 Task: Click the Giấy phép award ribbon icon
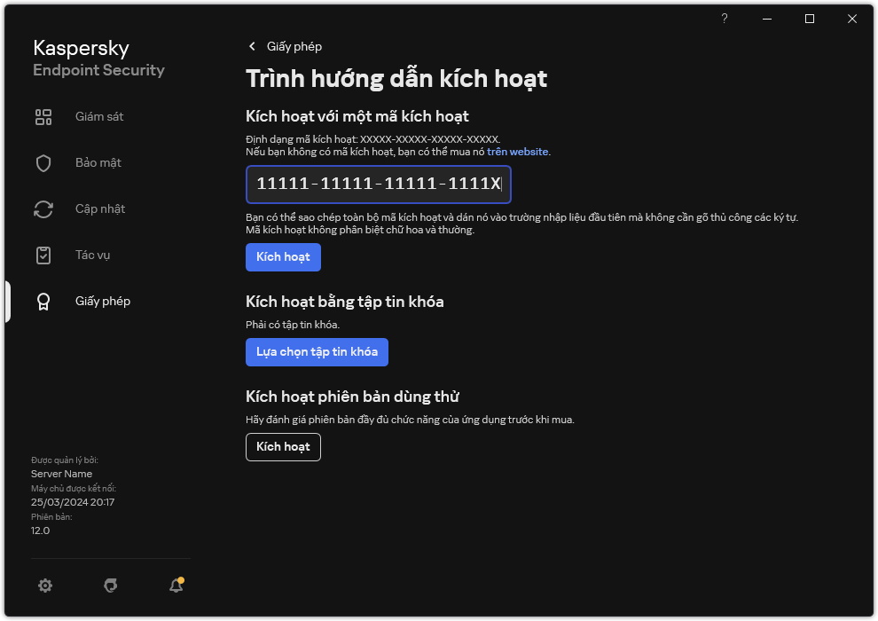(43, 302)
